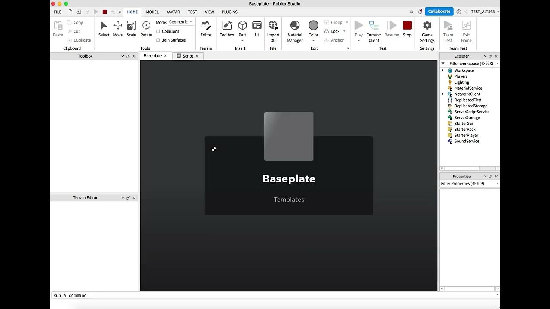Viewport: 550px width, 309px height.
Task: Open the Toolbox from Insert group
Action: coord(227,29)
